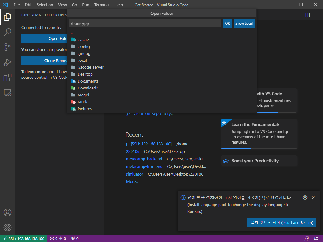Open recent metacamp-frontend project
Screen dimensions: 323x242
click(x=144, y=166)
